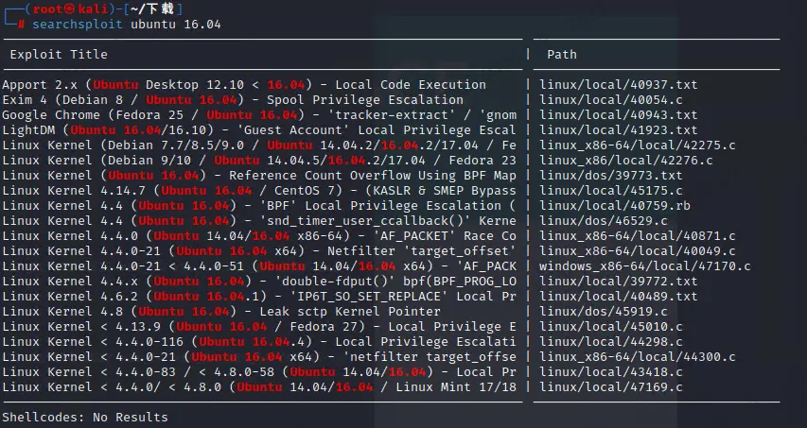Click the Debian 9/10 kernel exploit title
Screen dimensions: 807x428
(x=259, y=161)
